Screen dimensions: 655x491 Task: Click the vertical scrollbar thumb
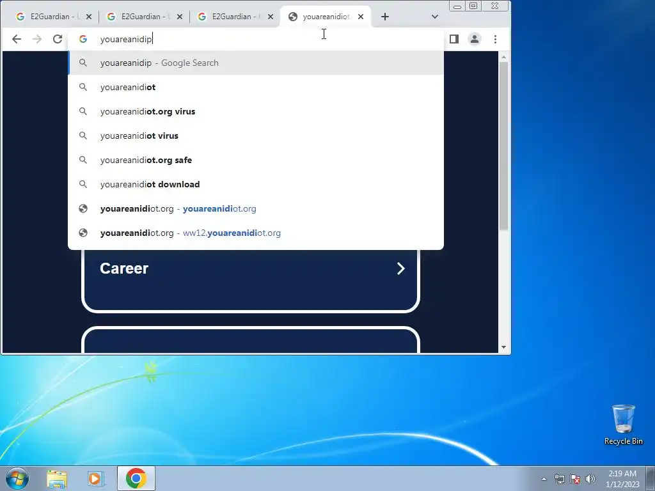503,146
